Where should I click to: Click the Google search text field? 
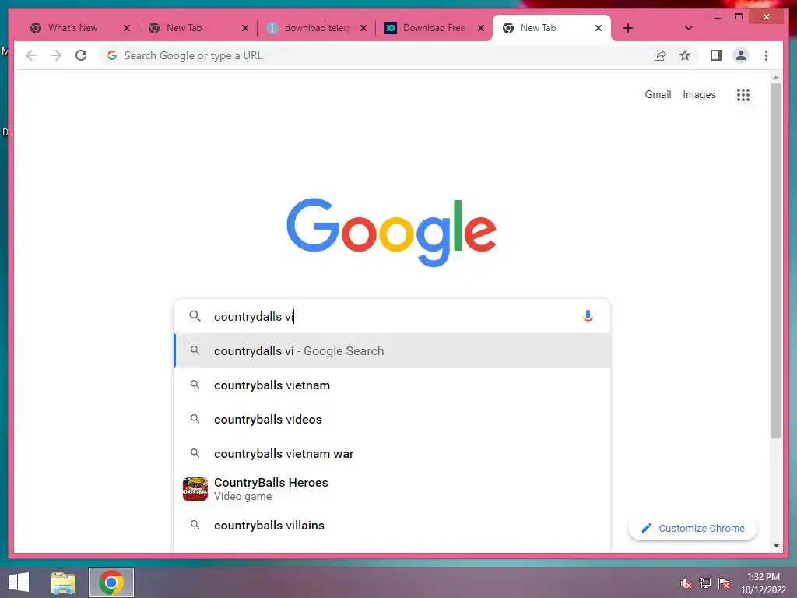coord(391,316)
